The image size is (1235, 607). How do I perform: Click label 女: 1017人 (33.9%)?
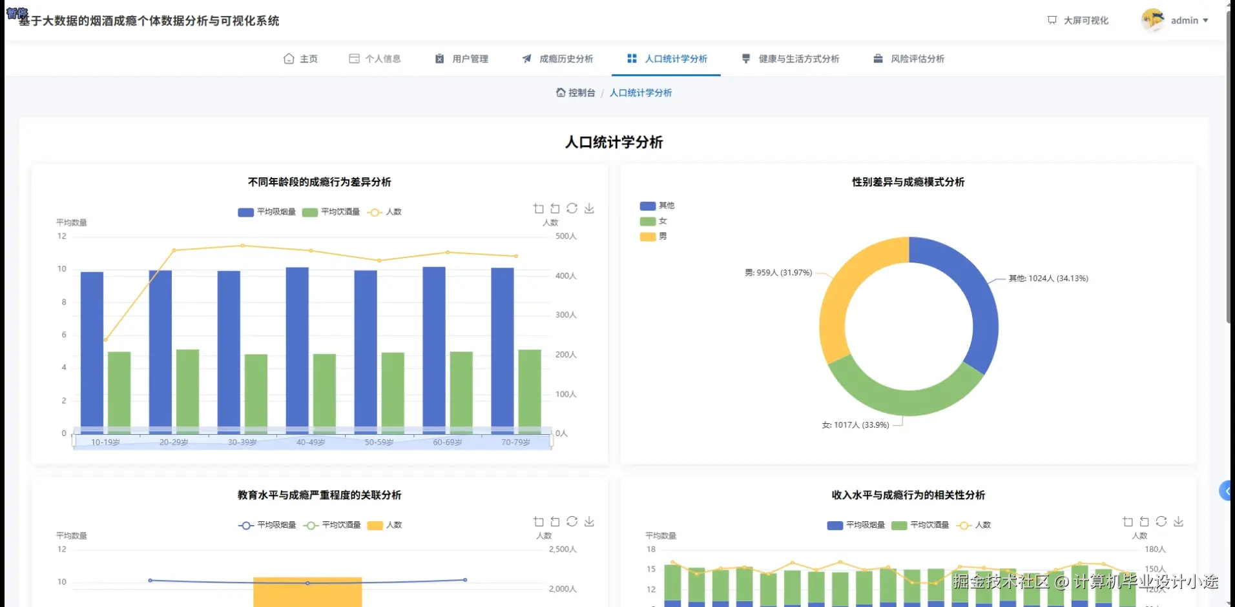855,425
